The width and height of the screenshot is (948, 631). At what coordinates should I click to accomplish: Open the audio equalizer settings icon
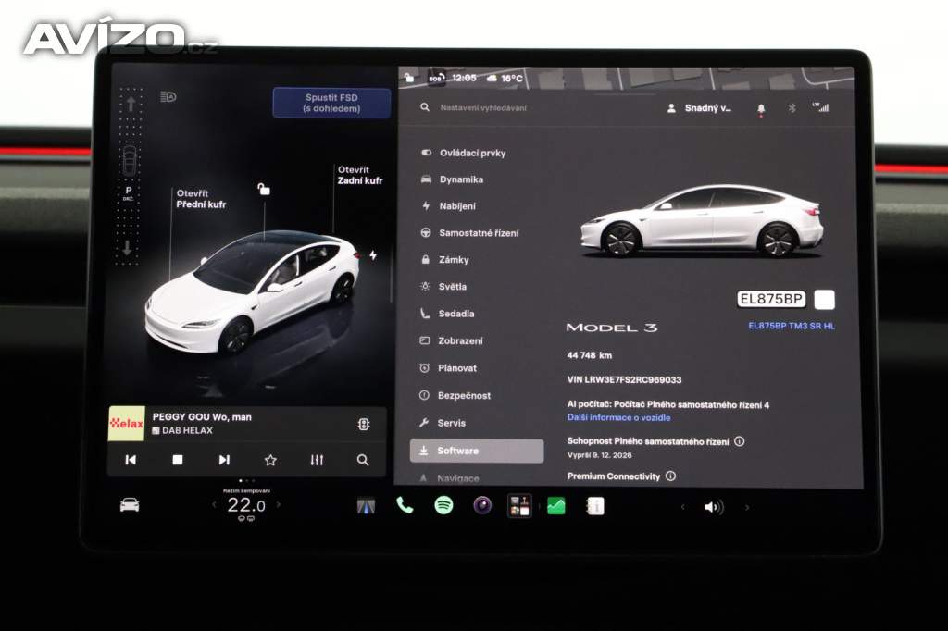(x=317, y=461)
